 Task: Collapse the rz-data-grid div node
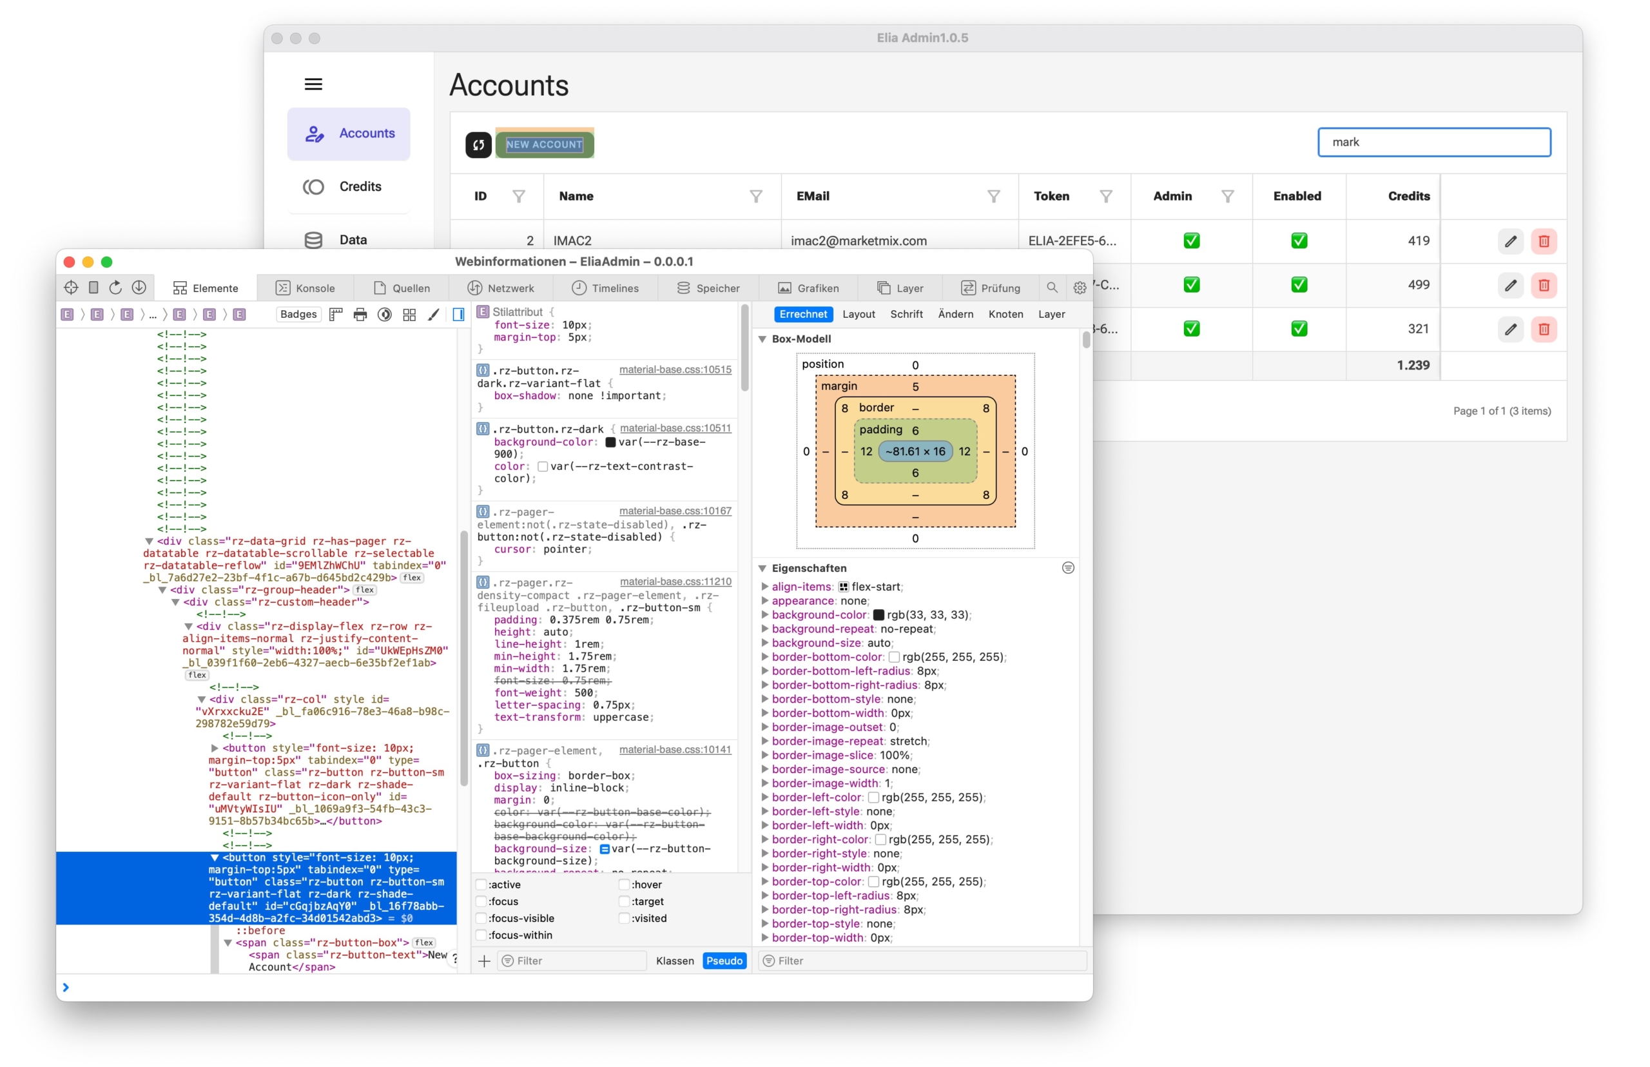pyautogui.click(x=149, y=541)
